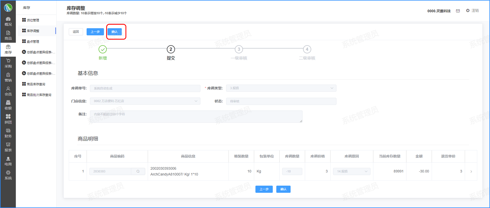This screenshot has height=208, width=490.
Task: Select the 库存 inventory module icon
Action: pyautogui.click(x=8, y=49)
